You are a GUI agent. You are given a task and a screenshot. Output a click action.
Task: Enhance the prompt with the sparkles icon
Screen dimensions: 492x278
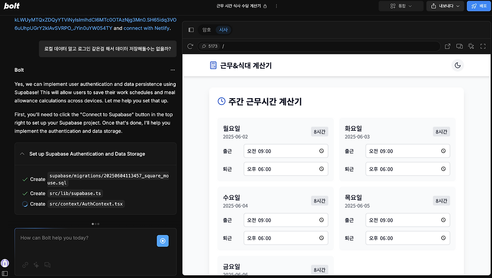(36, 265)
